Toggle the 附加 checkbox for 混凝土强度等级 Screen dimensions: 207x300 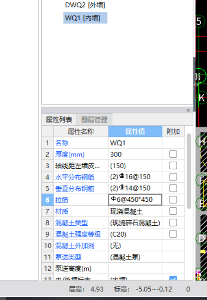click(x=173, y=234)
